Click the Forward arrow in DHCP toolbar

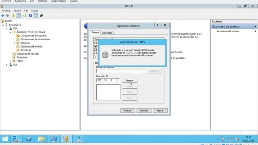click(7, 16)
